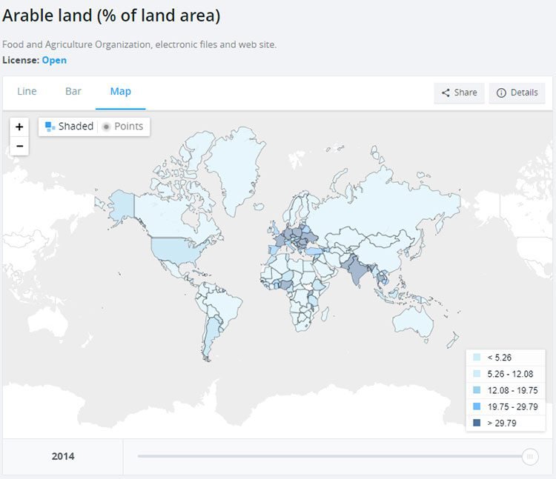The height and width of the screenshot is (479, 556).
Task: Click the Shaded squares icon
Action: coord(50,127)
